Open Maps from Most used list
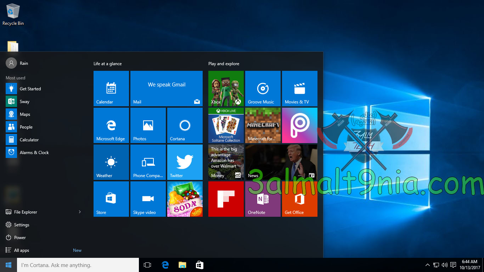Screen dimensions: 484x272 (x=44, y=114)
